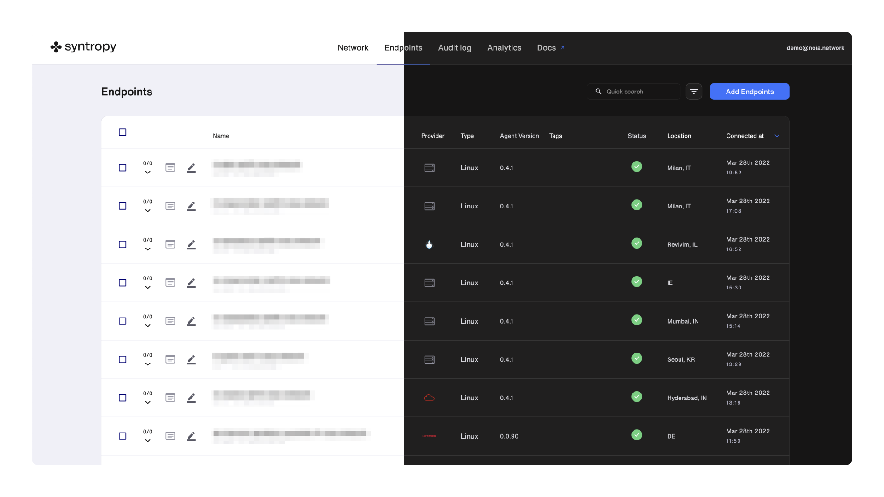
Task: Expand the 0/0 chevron in the Mumbai, IN row
Action: [147, 326]
